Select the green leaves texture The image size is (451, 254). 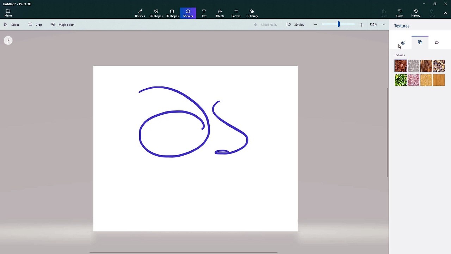(x=401, y=80)
